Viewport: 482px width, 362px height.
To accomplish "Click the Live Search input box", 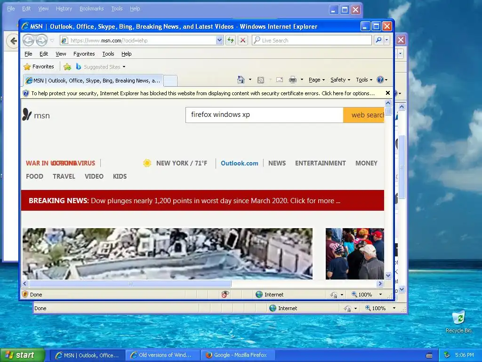I will 312,40.
